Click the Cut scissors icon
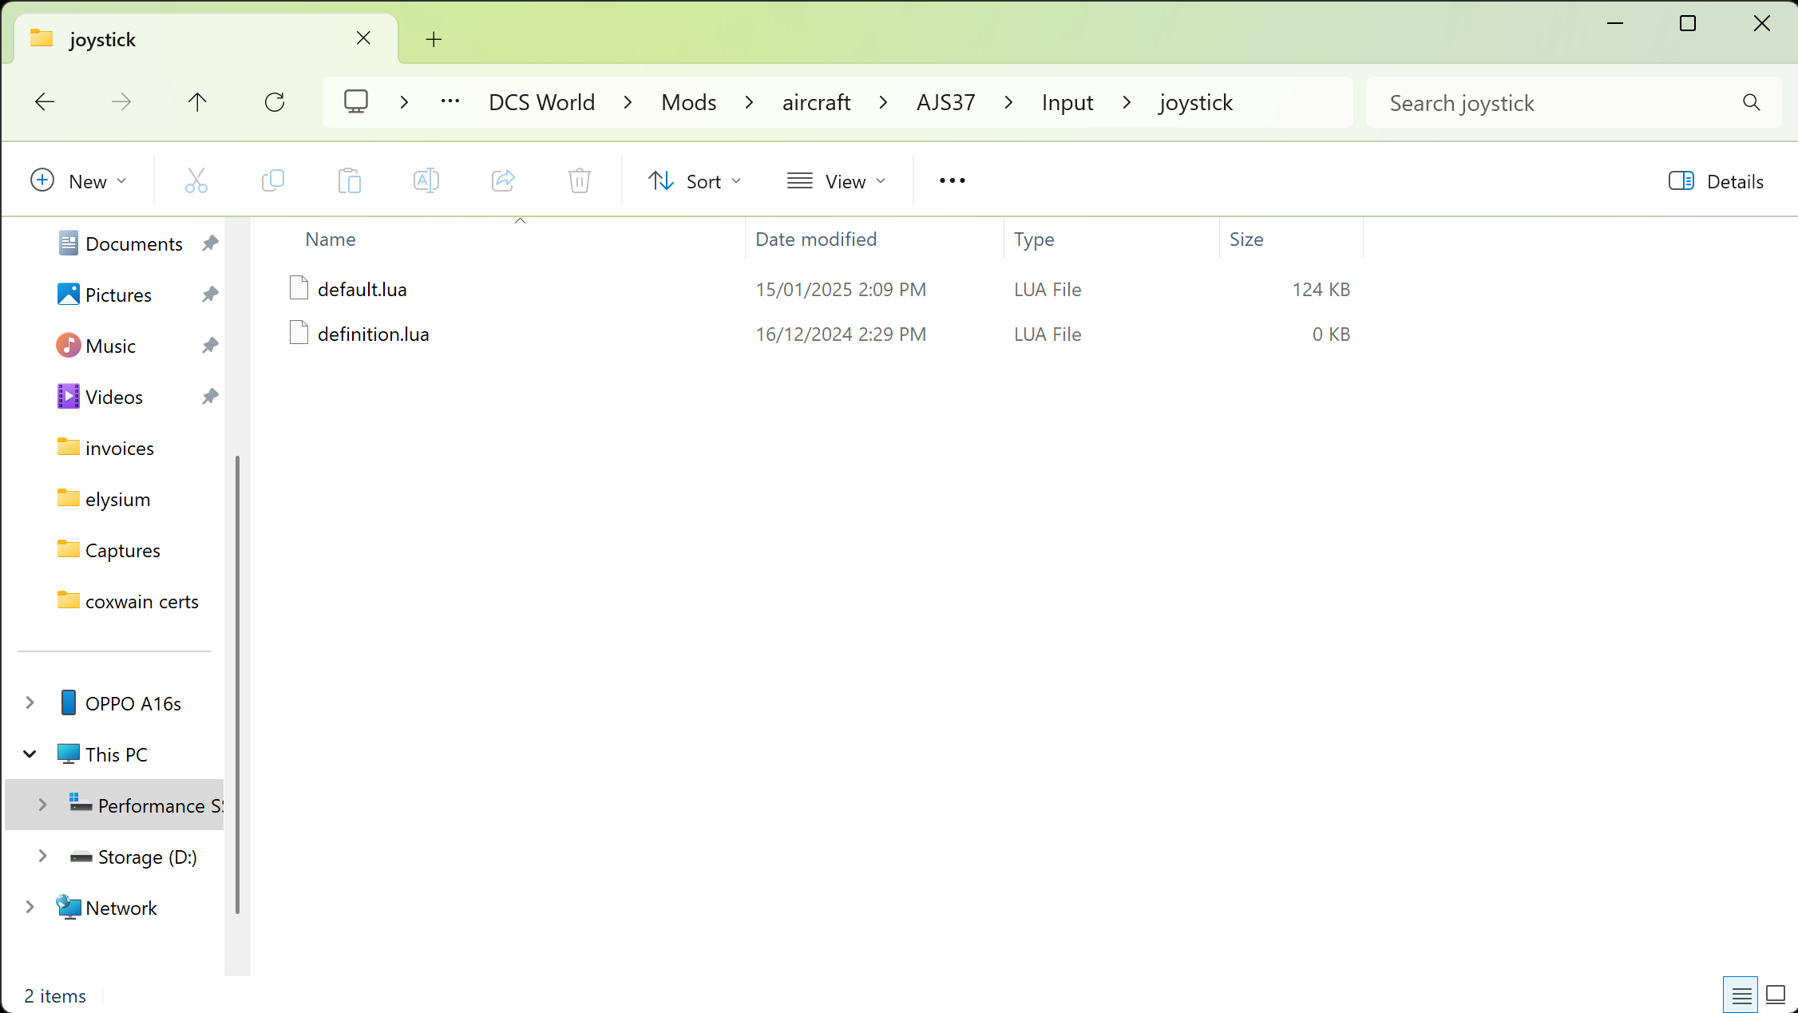Image resolution: width=1798 pixels, height=1013 pixels. [x=196, y=181]
